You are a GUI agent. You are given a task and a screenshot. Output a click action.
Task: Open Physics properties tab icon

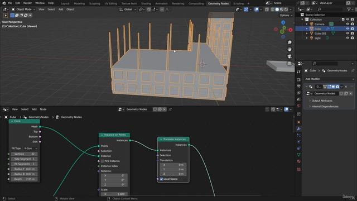click(299, 141)
